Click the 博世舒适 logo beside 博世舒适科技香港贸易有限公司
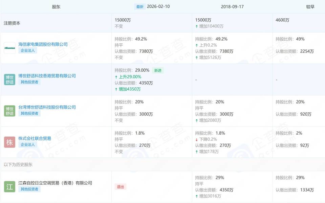The height and width of the screenshot is (203, 325). tap(10, 80)
